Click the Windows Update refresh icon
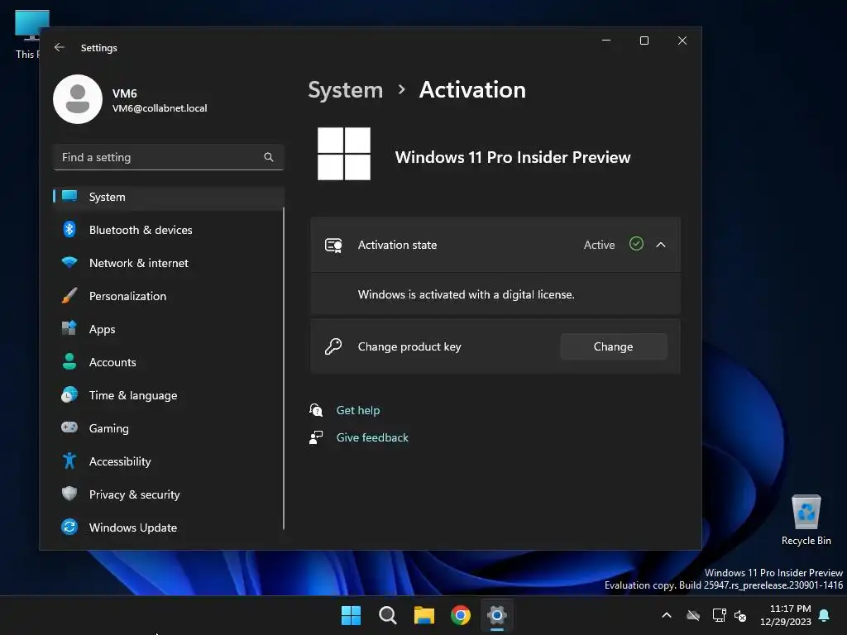The image size is (847, 635). [69, 527]
